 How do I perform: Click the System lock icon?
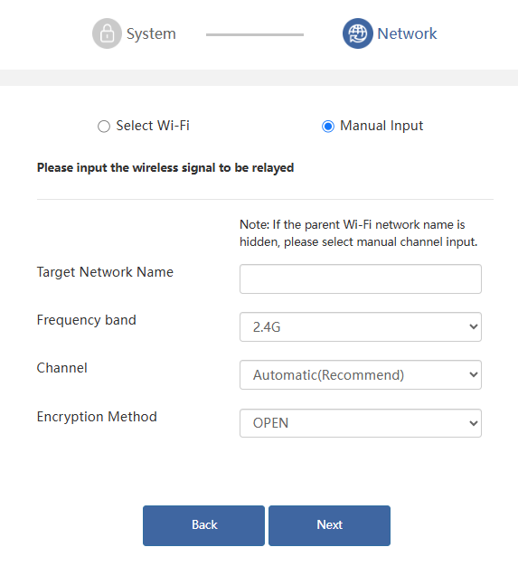[107, 33]
